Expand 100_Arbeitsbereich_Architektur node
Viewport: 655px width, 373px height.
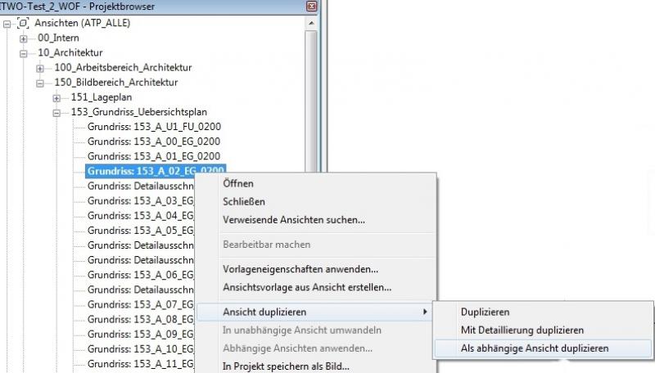(40, 68)
